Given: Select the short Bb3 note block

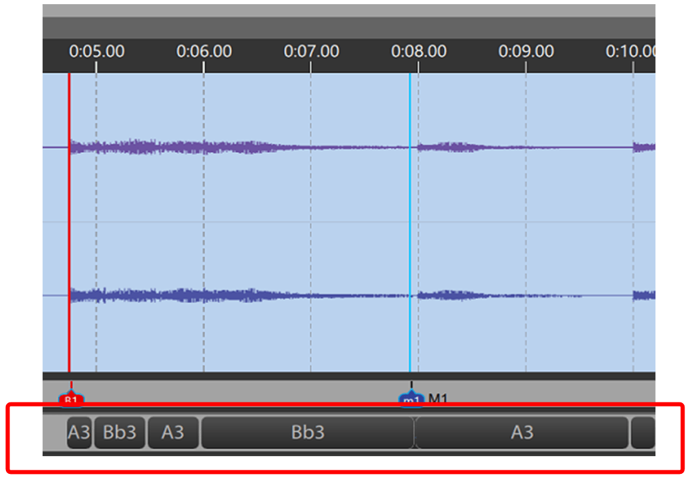Looking at the screenshot, I should point(119,433).
